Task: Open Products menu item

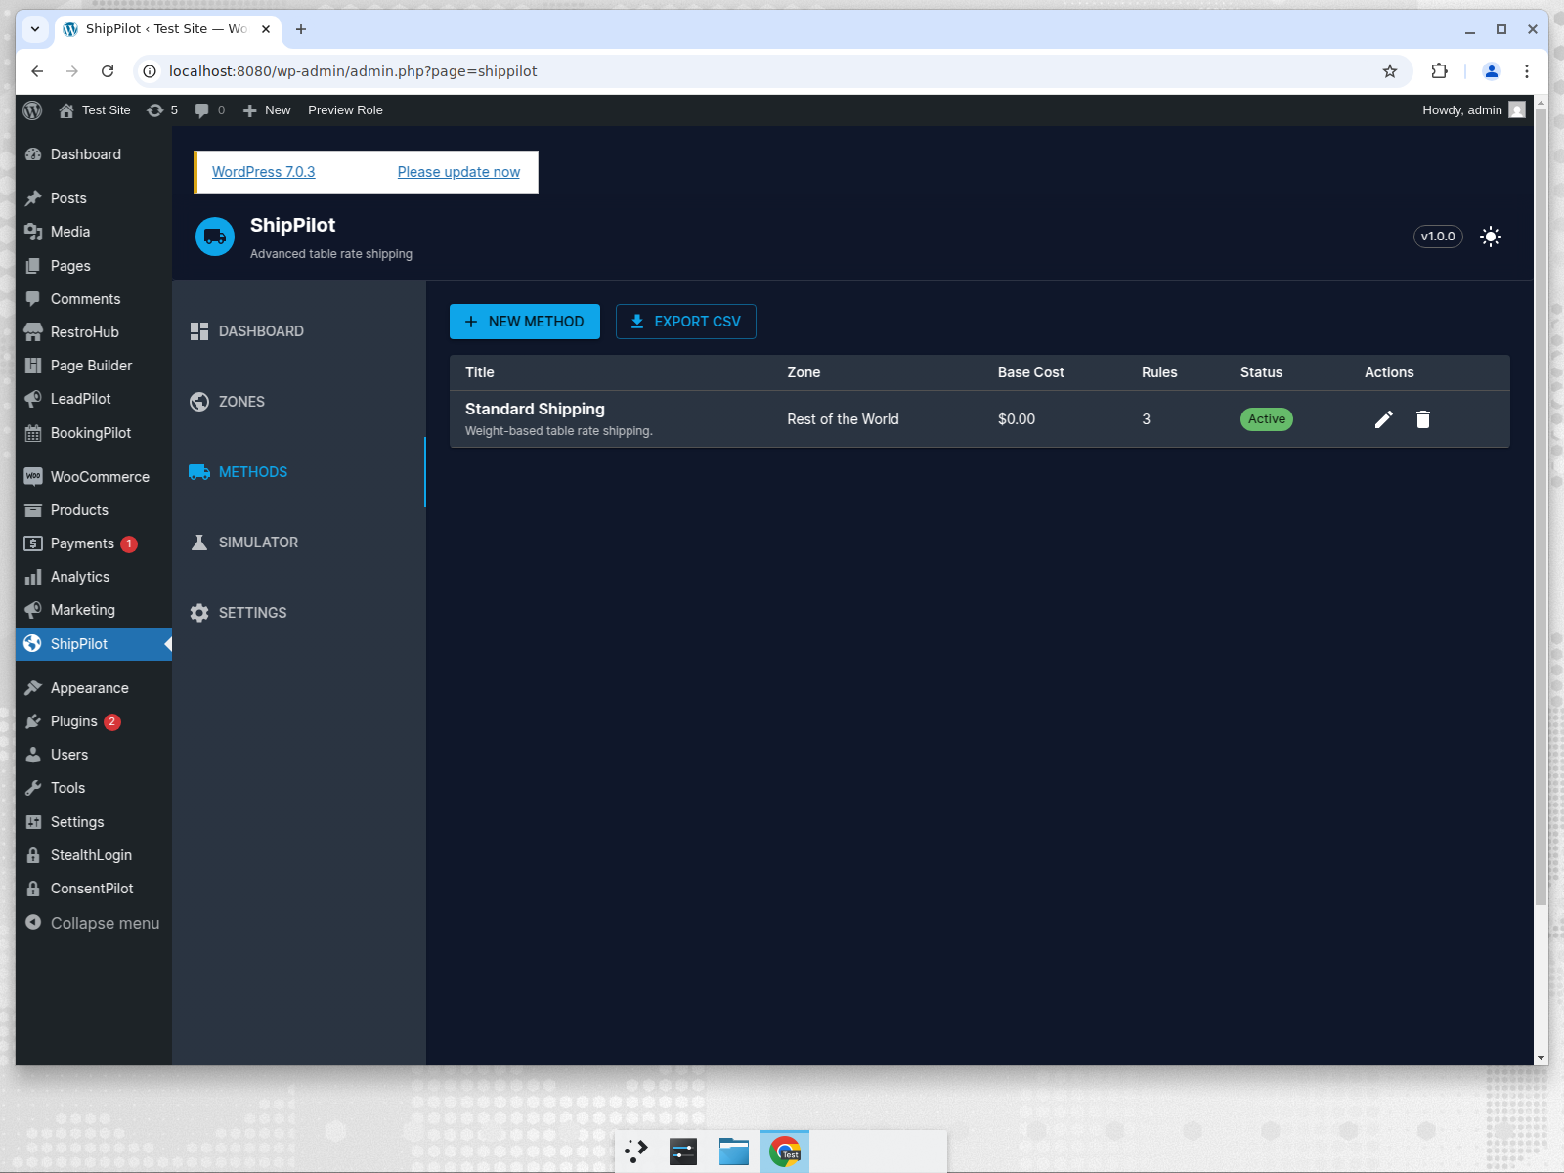Action: click(x=94, y=510)
